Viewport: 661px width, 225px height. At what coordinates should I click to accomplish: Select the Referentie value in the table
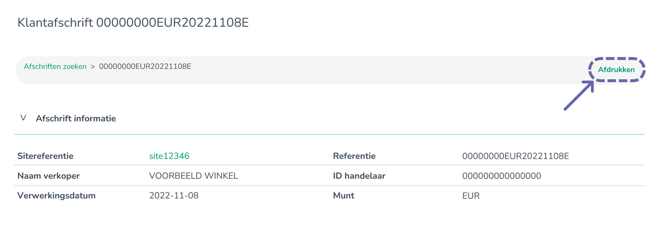pos(515,156)
